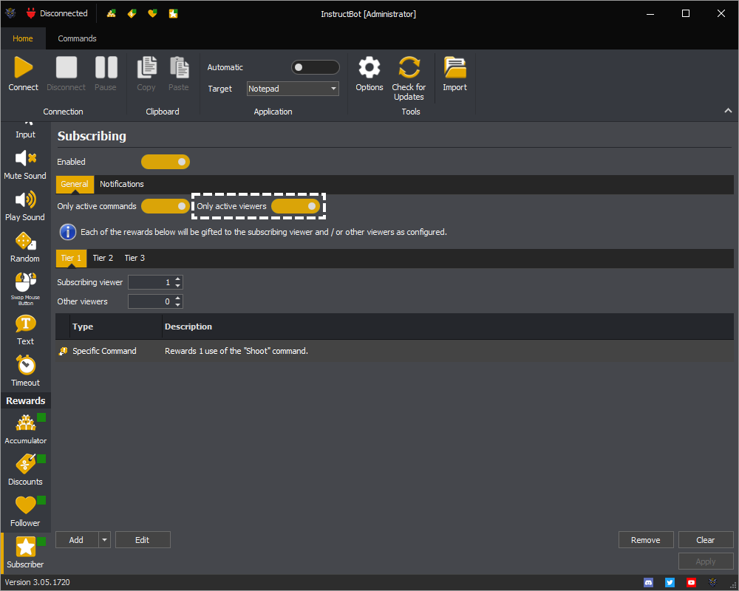Click the Clear button
The width and height of the screenshot is (739, 591).
tap(706, 540)
